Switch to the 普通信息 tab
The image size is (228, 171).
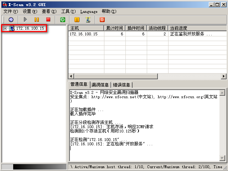[x=79, y=84]
